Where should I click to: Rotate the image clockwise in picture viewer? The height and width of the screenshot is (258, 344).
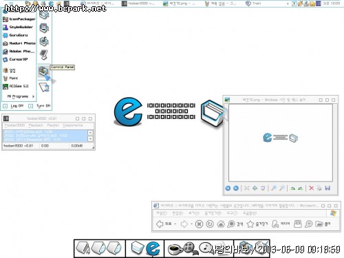pos(292,189)
